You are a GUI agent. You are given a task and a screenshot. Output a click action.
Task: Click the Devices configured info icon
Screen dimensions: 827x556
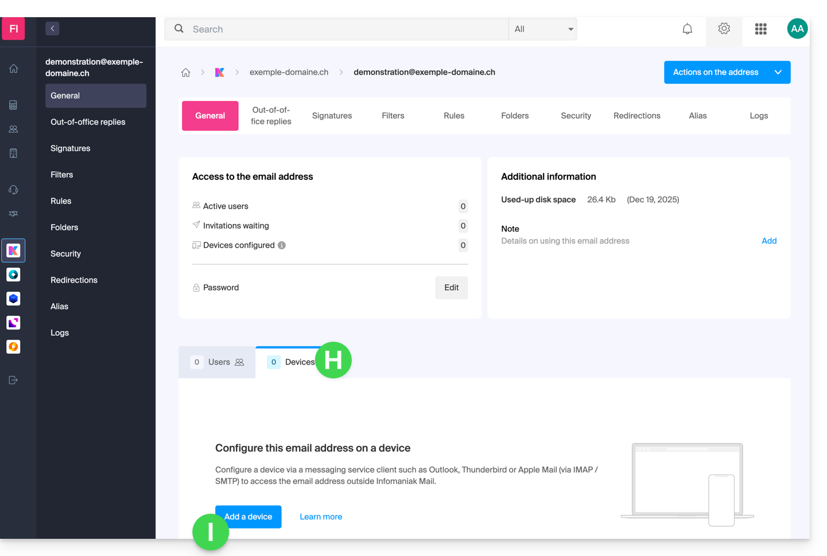282,245
